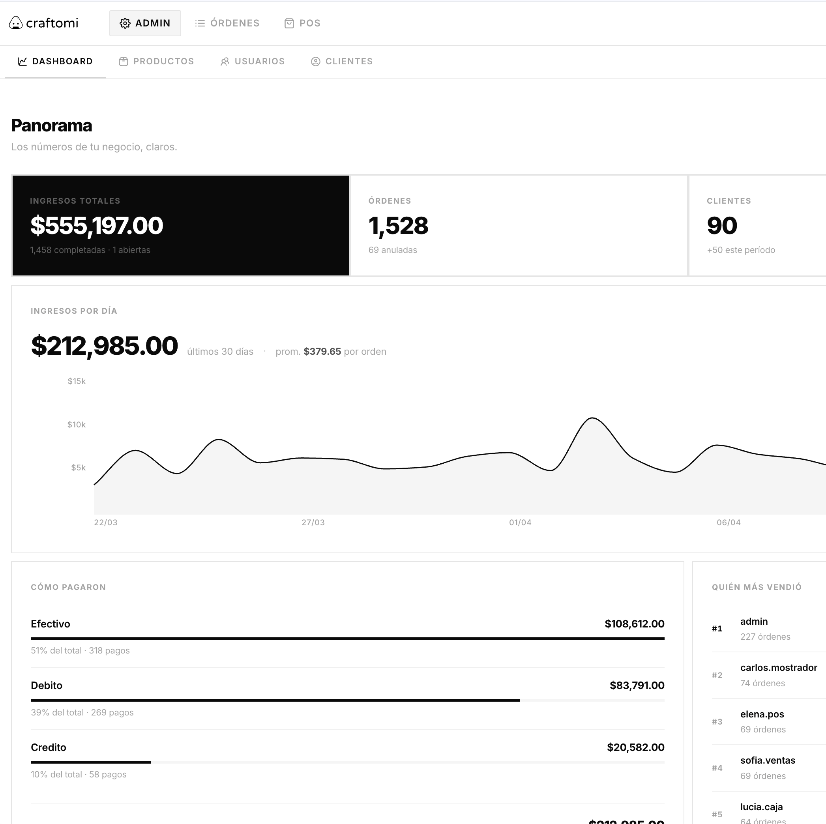Viewport: 826px width, 824px height.
Task: Click the $379.65 average per order
Action: click(x=322, y=352)
